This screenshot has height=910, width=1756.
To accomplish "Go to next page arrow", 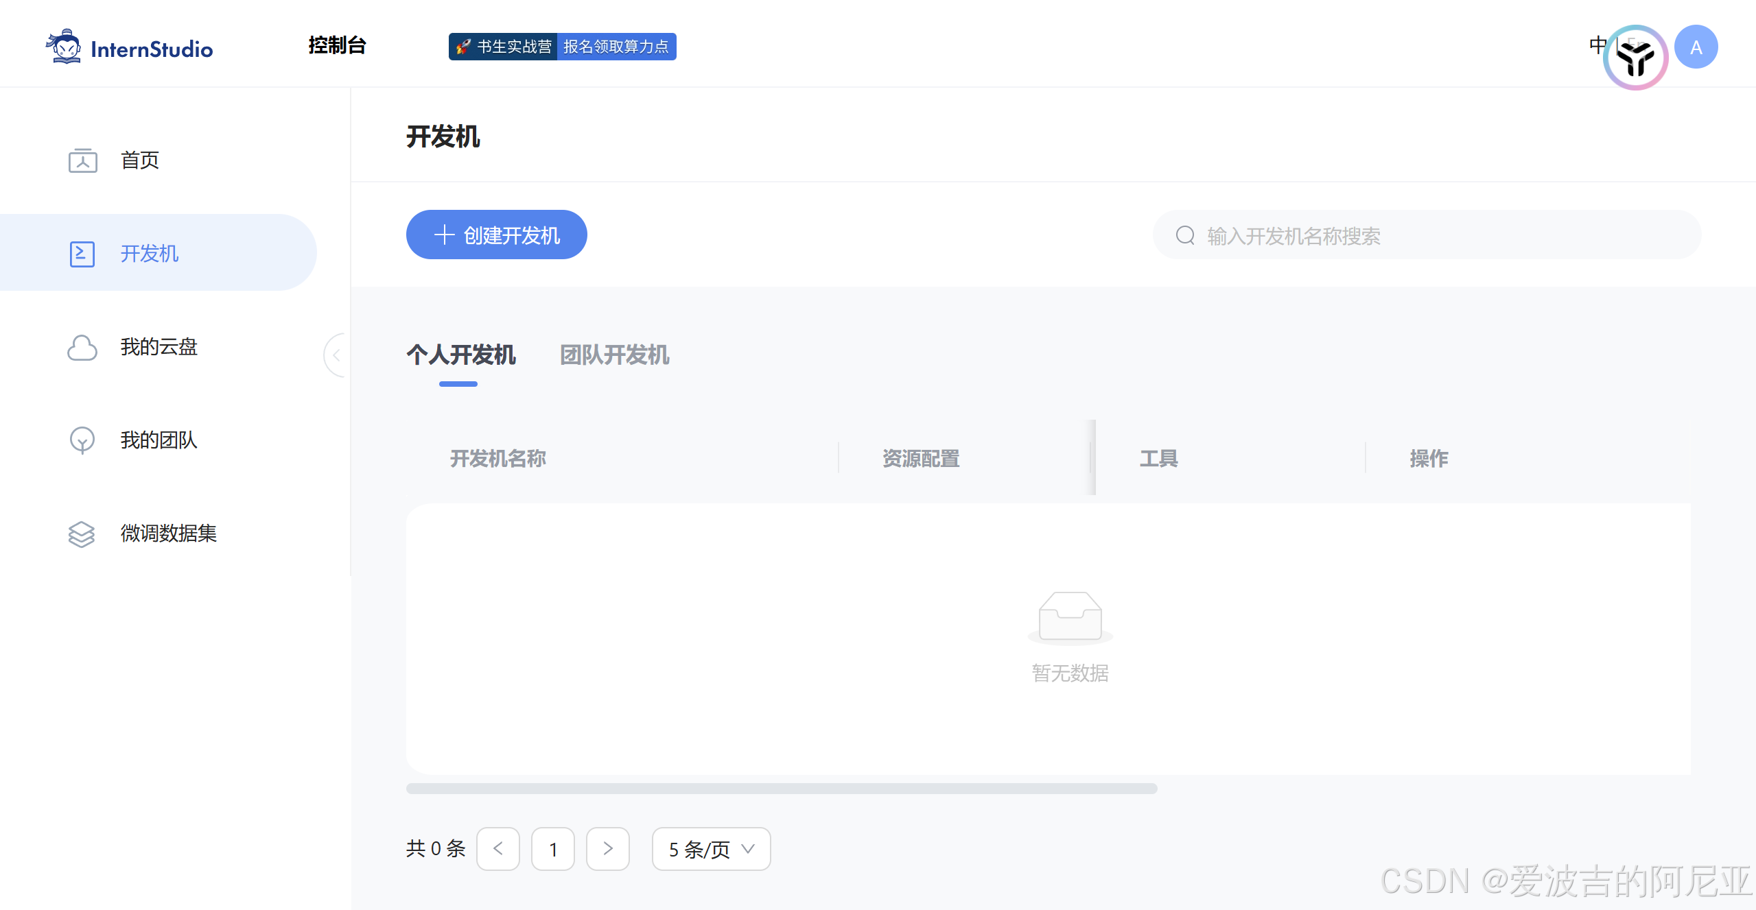I will [x=607, y=849].
